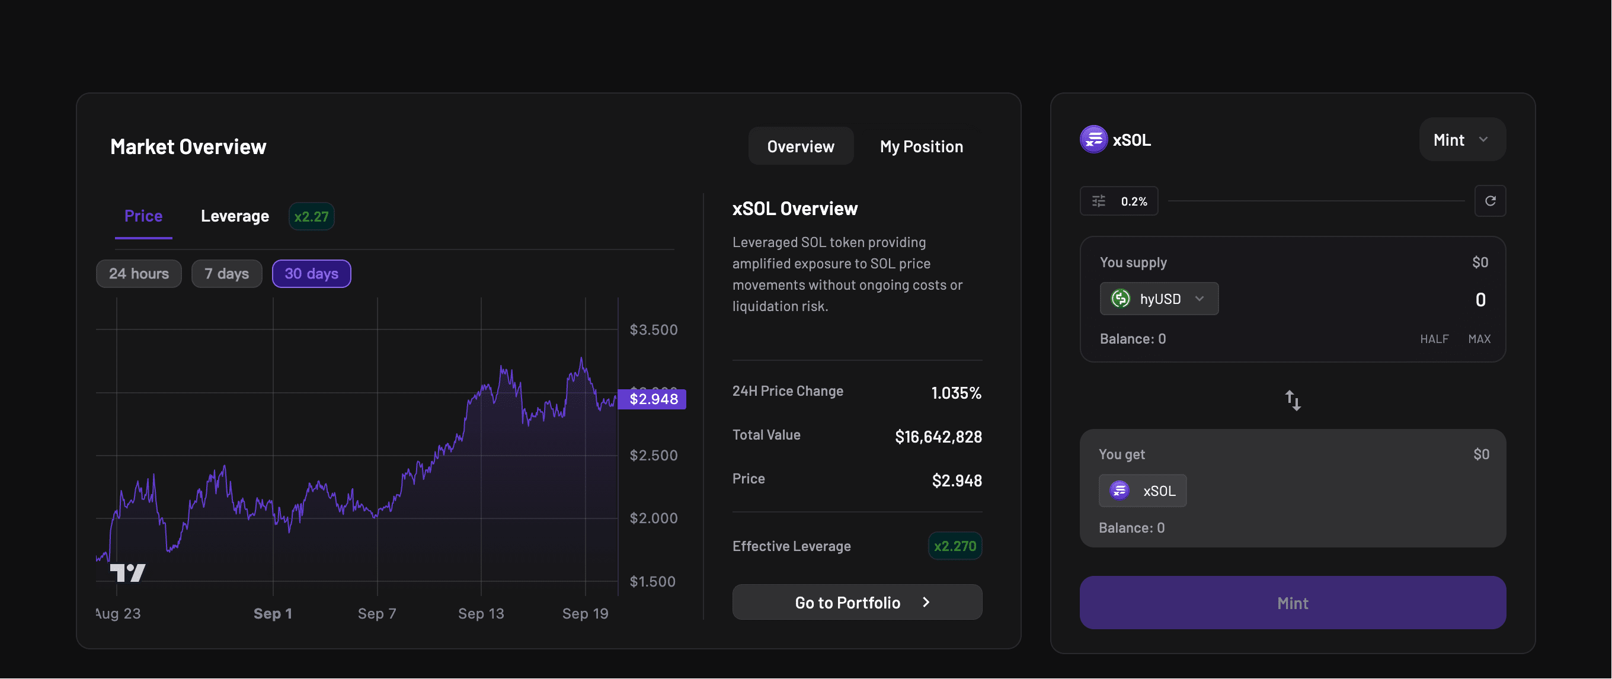Viewport: 1612px width, 679px height.
Task: Select the 24 hours chart range
Action: (x=138, y=274)
